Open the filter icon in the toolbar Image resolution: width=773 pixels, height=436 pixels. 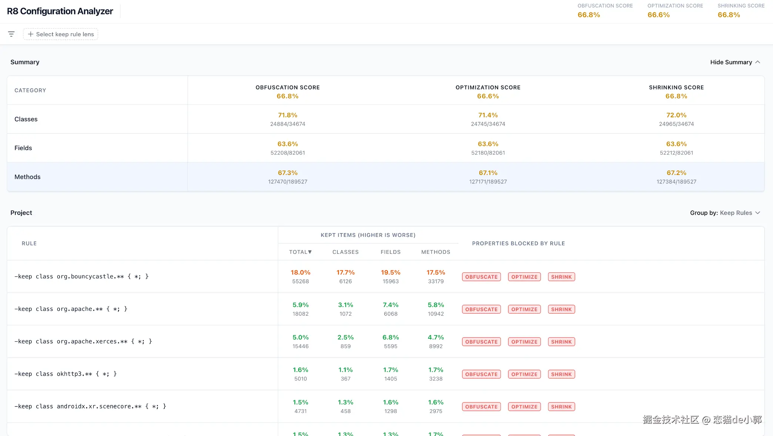(x=11, y=34)
